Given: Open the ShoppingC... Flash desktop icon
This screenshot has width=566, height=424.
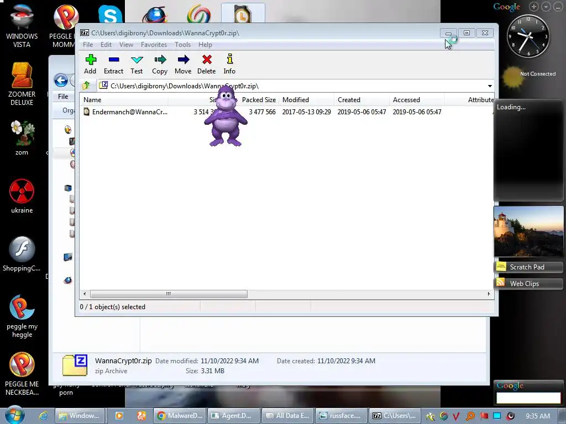Looking at the screenshot, I should pos(22,254).
